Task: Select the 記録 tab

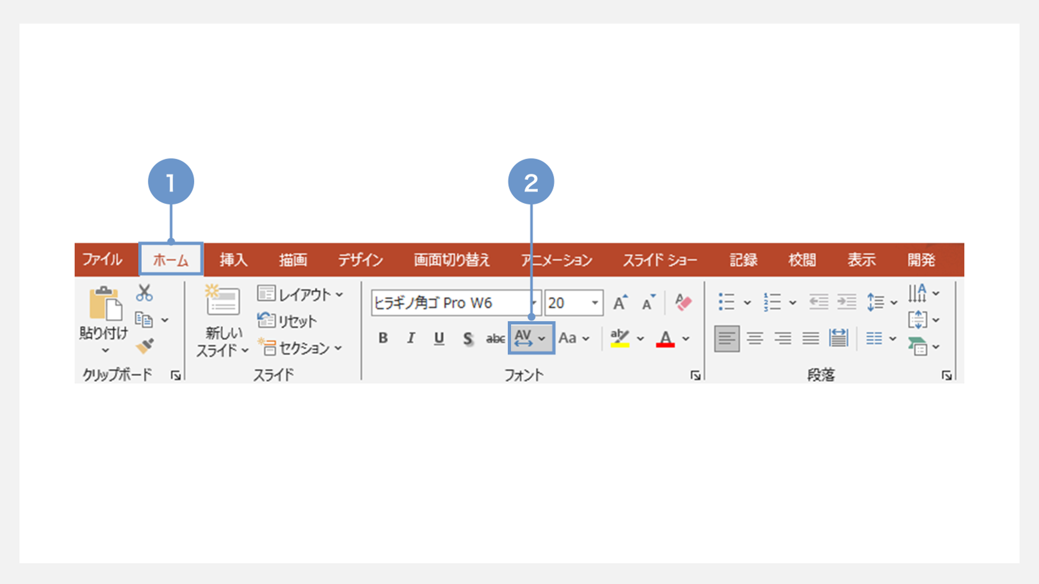Action: [x=743, y=260]
